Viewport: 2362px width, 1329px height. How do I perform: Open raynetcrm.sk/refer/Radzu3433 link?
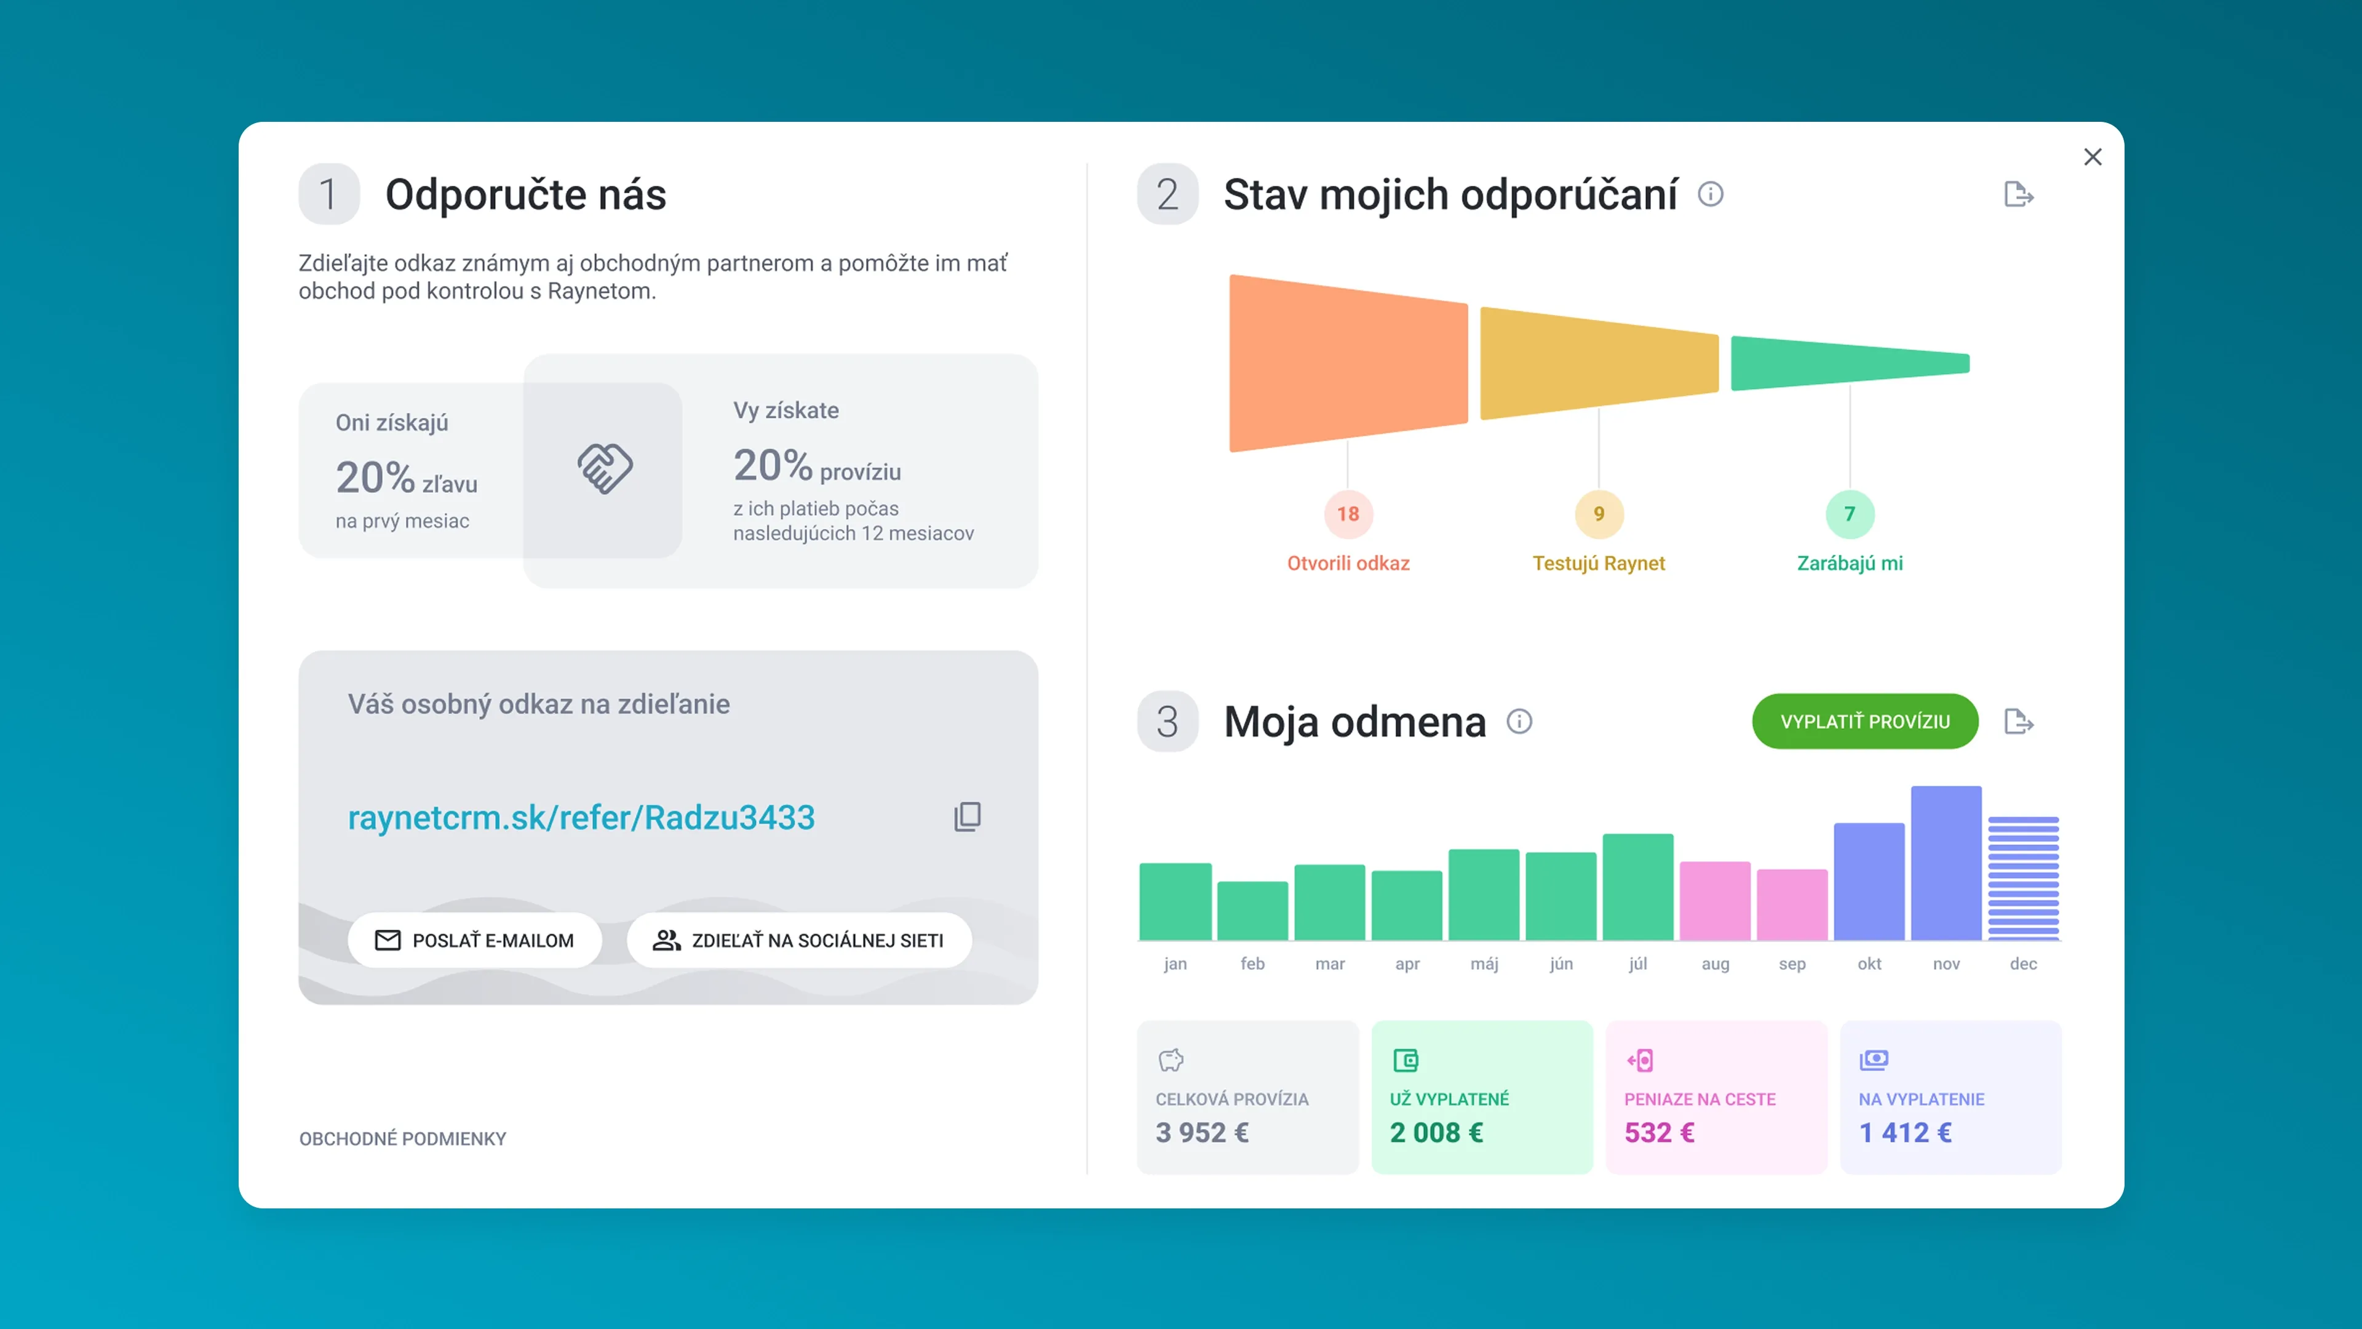point(581,817)
